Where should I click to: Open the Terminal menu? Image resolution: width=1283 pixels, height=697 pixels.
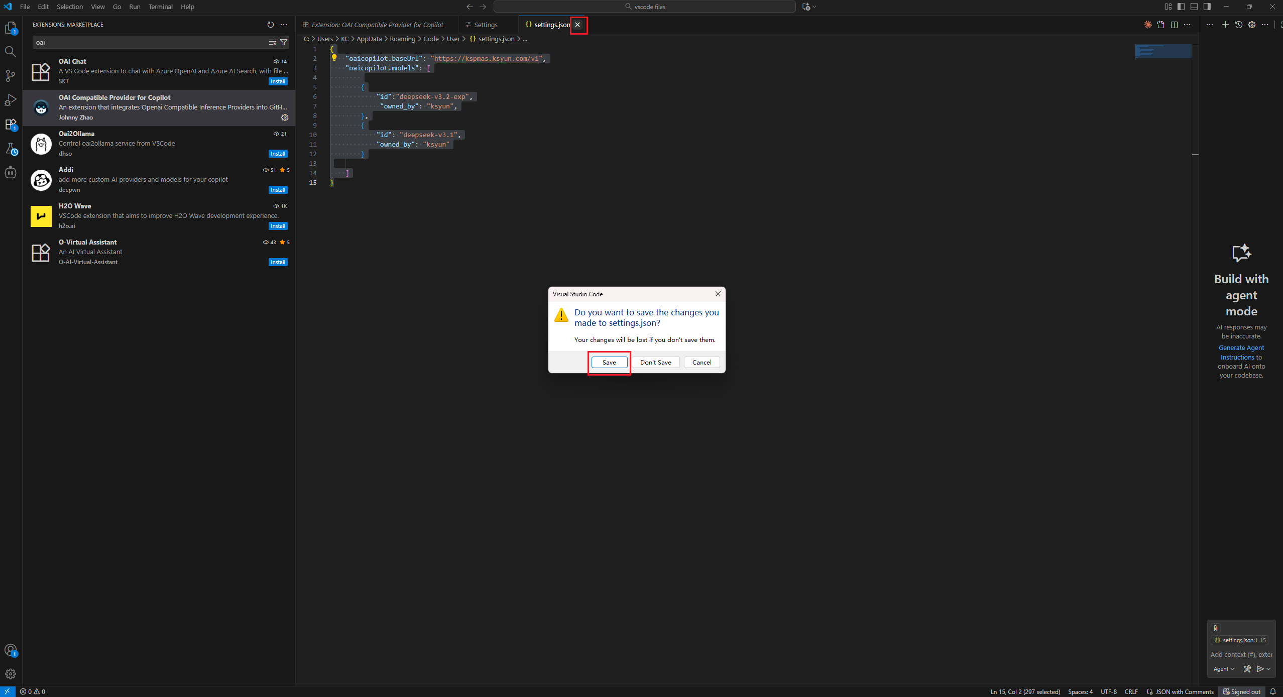160,7
